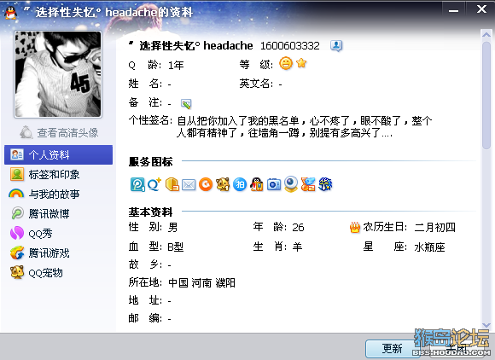Go to the 腾讯微博 tab
Screen dimensions: 495x360
click(x=58, y=213)
